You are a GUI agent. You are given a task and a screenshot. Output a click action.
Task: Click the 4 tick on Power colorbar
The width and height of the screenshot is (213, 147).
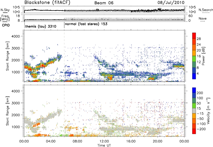tap(198, 73)
